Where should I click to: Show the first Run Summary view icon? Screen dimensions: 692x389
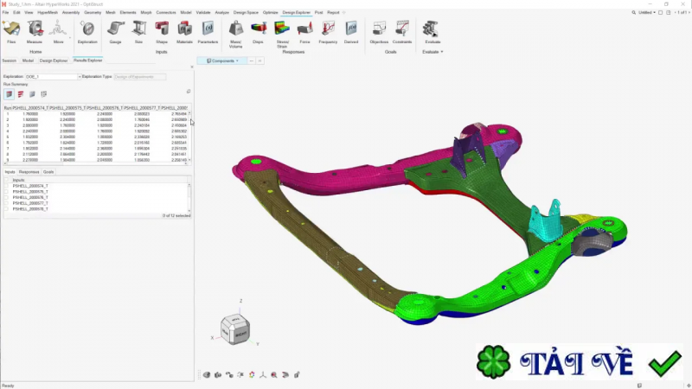pyautogui.click(x=10, y=94)
